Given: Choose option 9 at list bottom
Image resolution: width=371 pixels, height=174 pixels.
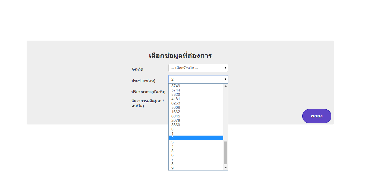Looking at the screenshot, I should tap(196, 168).
